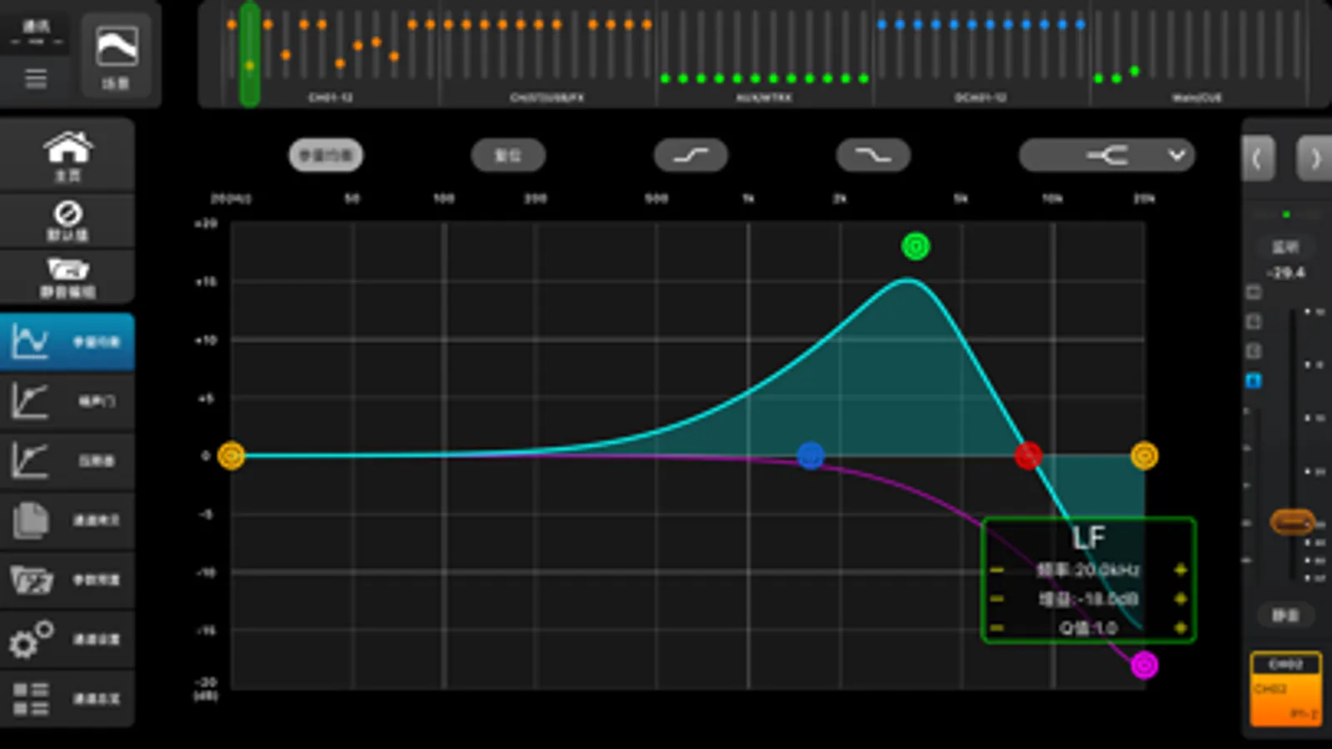Image resolution: width=1332 pixels, height=749 pixels.
Task: Select the AUX/MTRX overview section
Action: coord(764,54)
